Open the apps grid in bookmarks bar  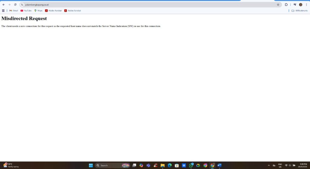pyautogui.click(x=3, y=11)
